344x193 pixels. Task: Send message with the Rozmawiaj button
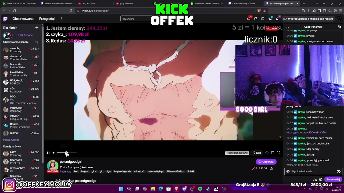pyautogui.click(x=333, y=179)
